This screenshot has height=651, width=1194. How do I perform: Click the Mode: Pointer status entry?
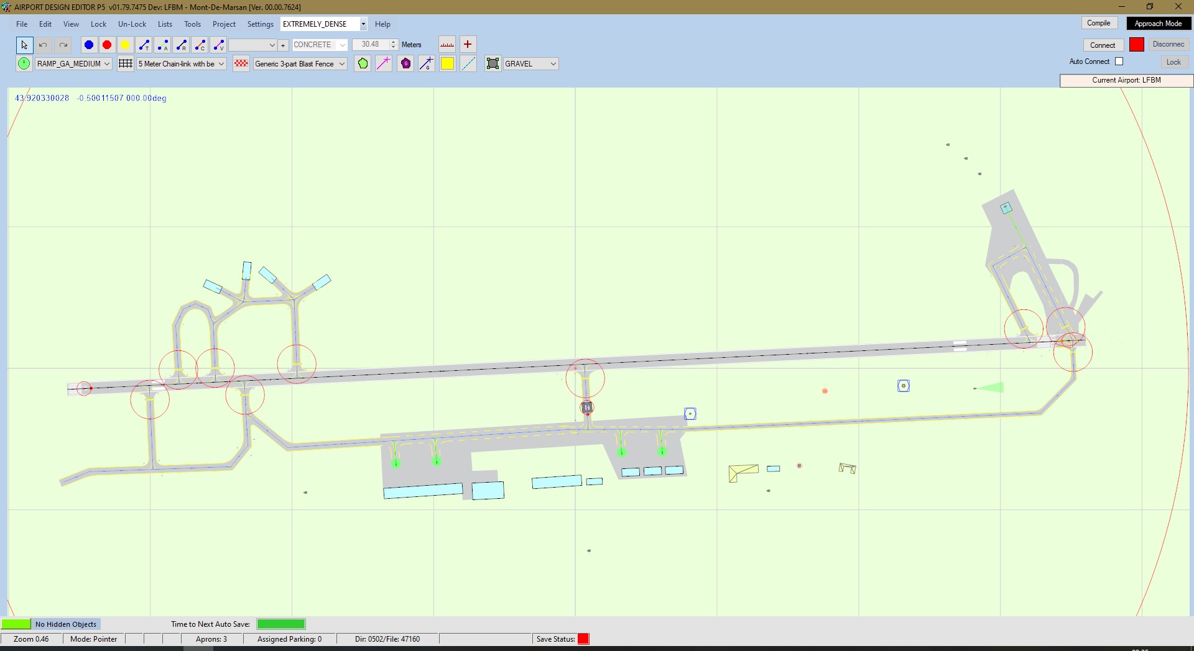[x=94, y=639]
